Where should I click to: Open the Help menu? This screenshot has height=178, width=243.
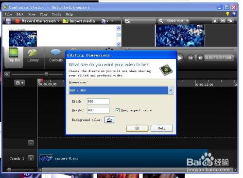(x=69, y=14)
